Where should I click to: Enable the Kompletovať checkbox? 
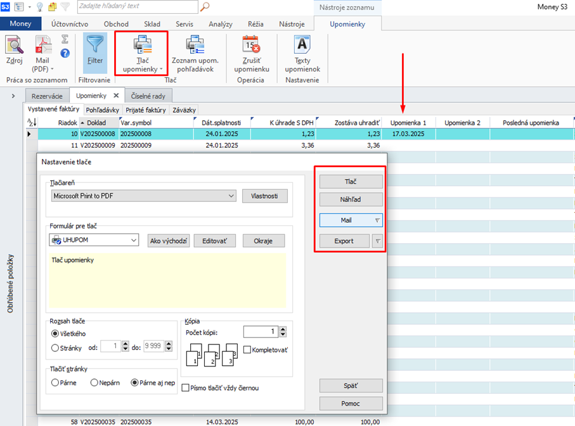pos(248,350)
